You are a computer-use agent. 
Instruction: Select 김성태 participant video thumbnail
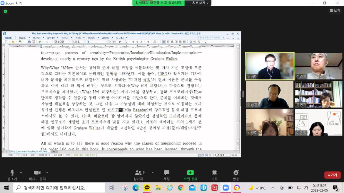pyautogui.click(x=270, y=66)
